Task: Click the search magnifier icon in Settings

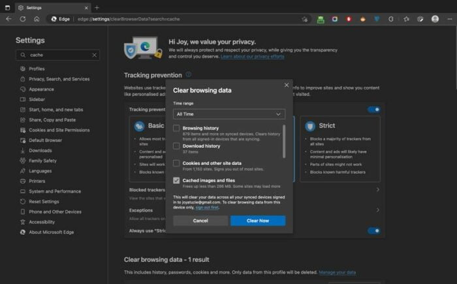Action: [23, 55]
